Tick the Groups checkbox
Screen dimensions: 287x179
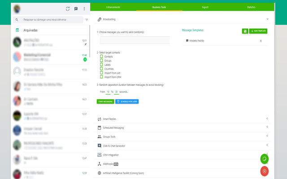pyautogui.click(x=101, y=61)
